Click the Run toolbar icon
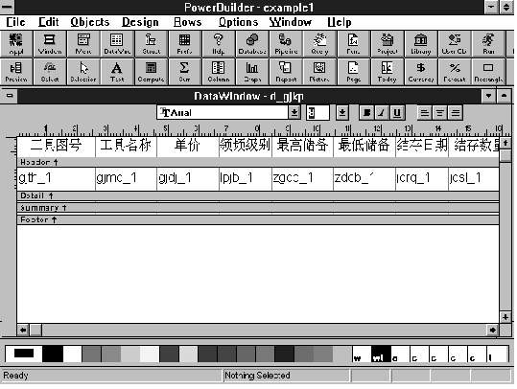This screenshot has height=389, width=517. point(488,43)
